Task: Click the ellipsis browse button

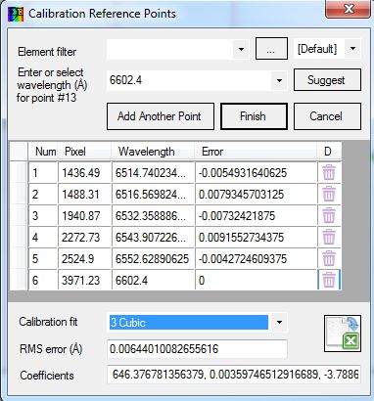Action: [271, 49]
